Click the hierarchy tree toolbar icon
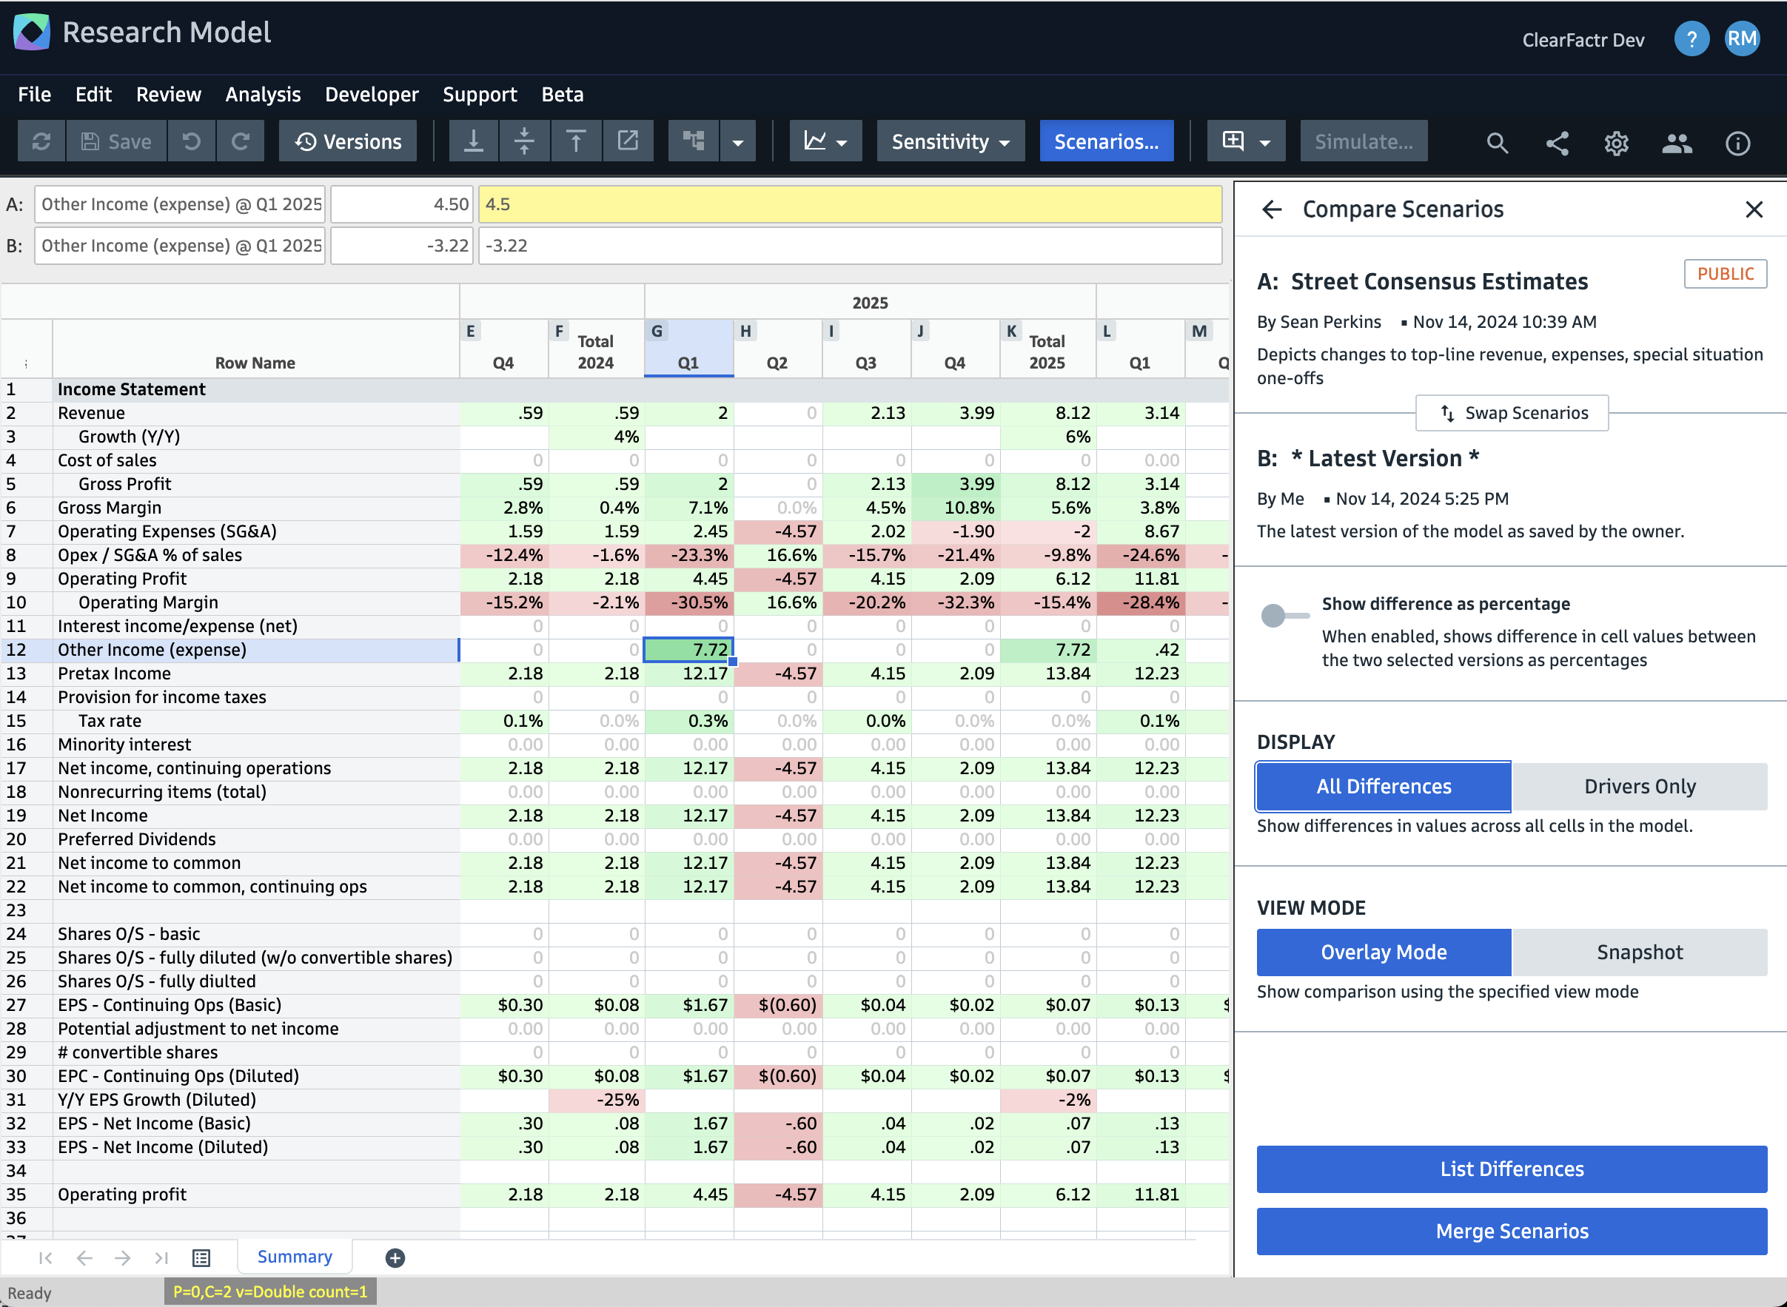Screen dimensions: 1787x1307 [694, 141]
